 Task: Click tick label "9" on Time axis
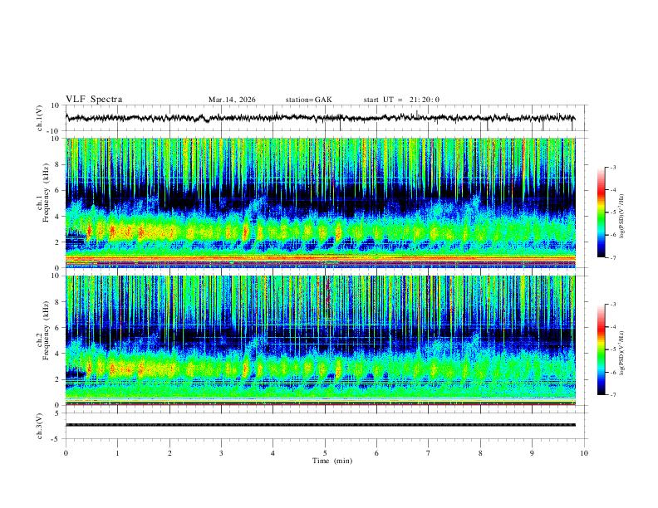coord(532,453)
